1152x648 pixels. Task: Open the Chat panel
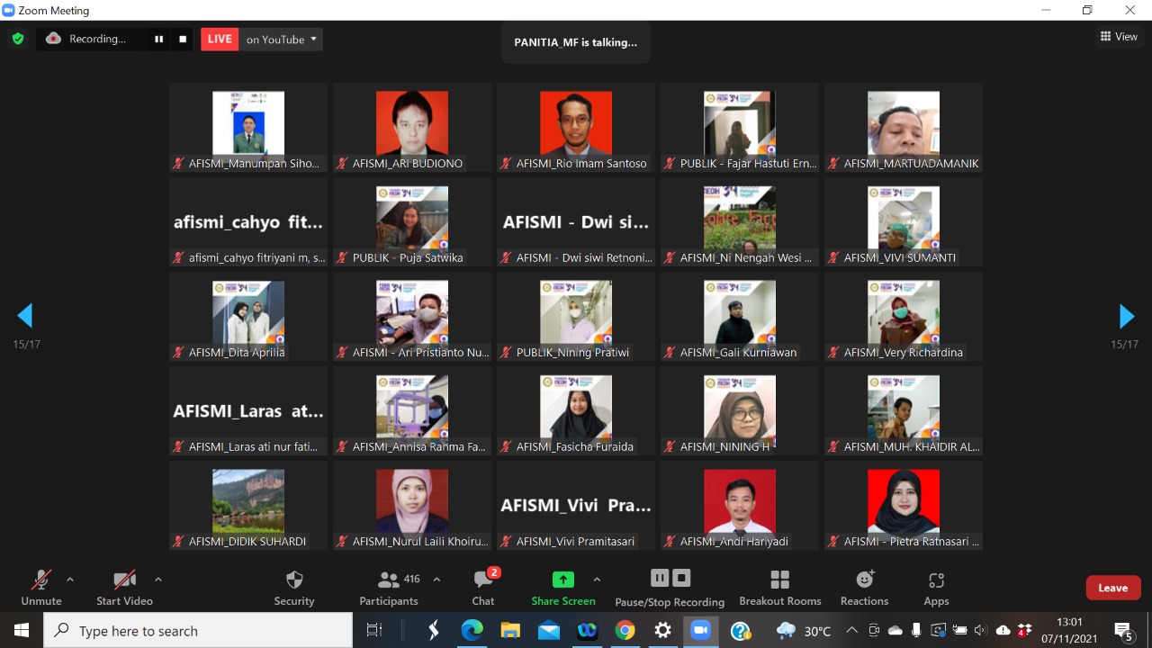483,588
